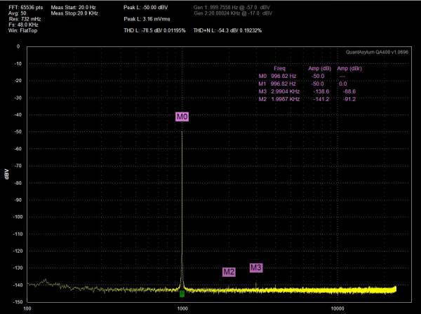Viewport: 421px width, 314px height.
Task: Click the 'M1' label in the marker table
Action: tap(262, 84)
